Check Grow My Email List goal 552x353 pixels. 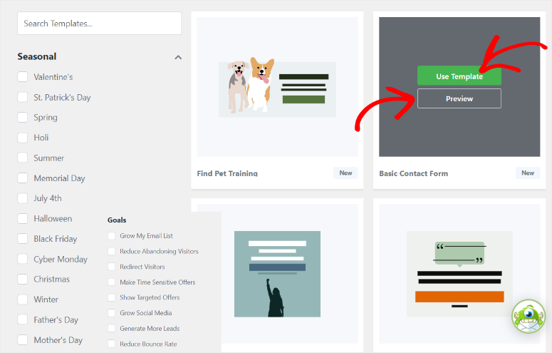point(111,236)
